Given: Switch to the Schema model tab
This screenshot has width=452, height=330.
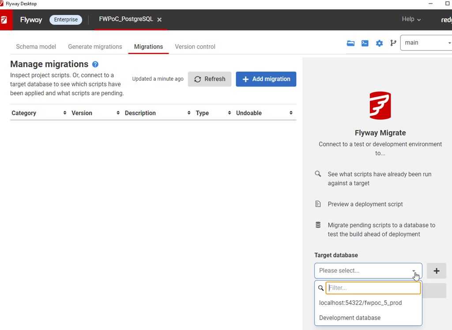Looking at the screenshot, I should pos(36,47).
